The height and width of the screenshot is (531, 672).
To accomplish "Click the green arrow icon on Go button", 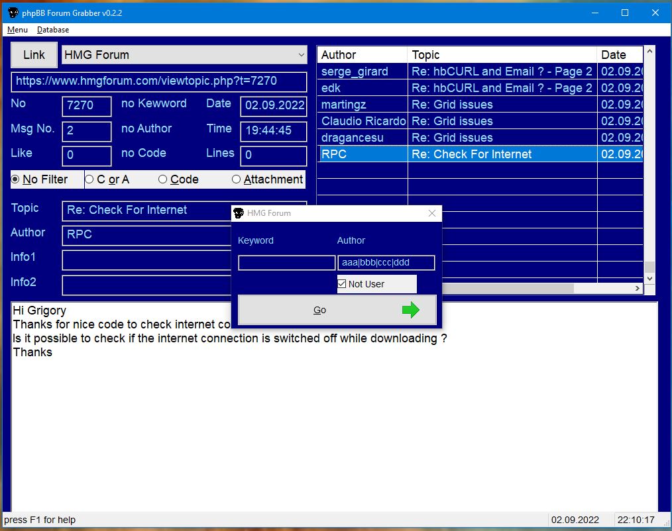I will point(411,310).
